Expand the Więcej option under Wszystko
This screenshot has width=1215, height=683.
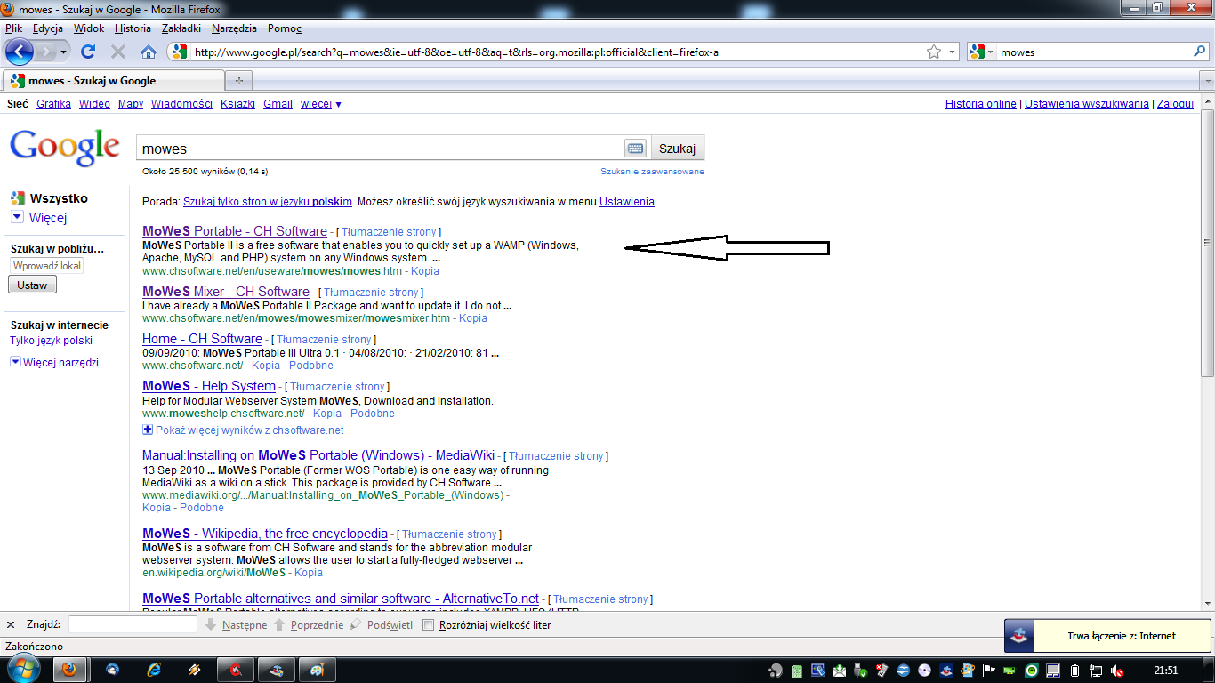[x=39, y=218]
